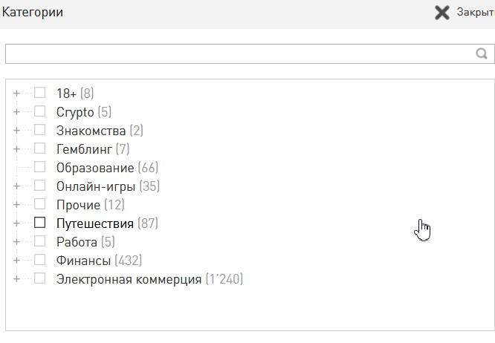This screenshot has width=495, height=343.
Task: Enable the Образование checkbox
Action: (40, 167)
